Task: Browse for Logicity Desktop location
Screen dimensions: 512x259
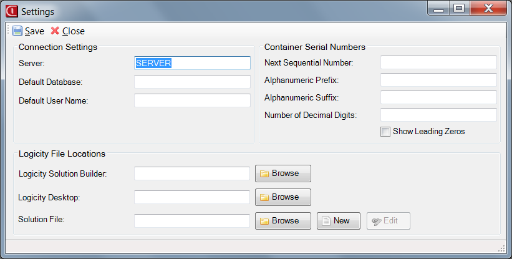Action: 283,197
